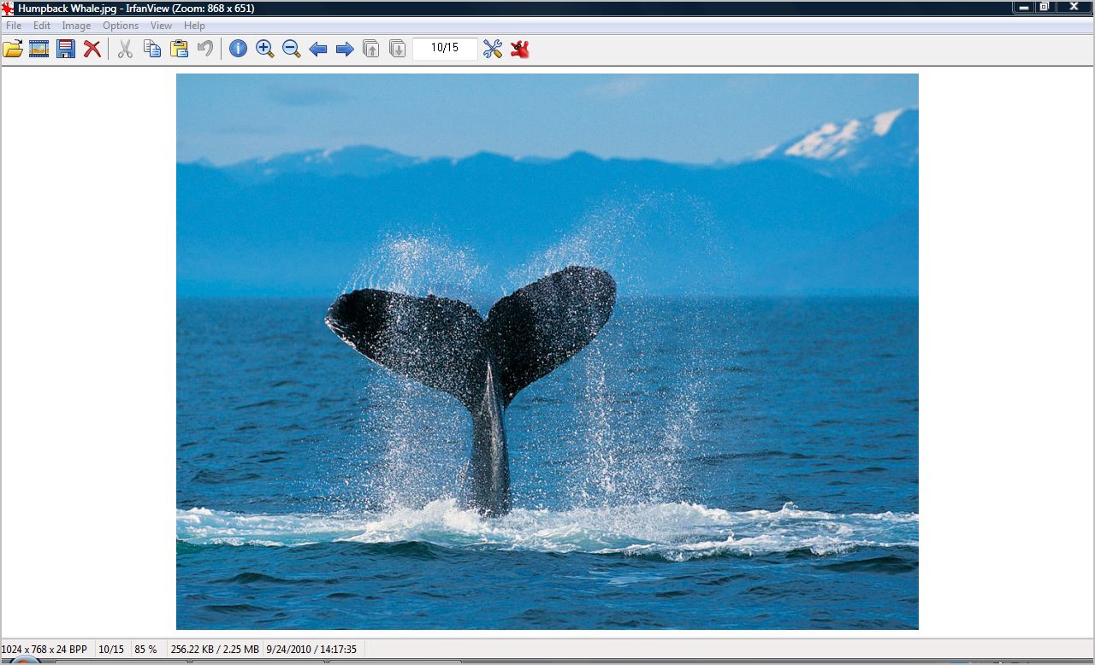The image size is (1095, 665).
Task: Click the Open file folder icon
Action: click(x=13, y=49)
